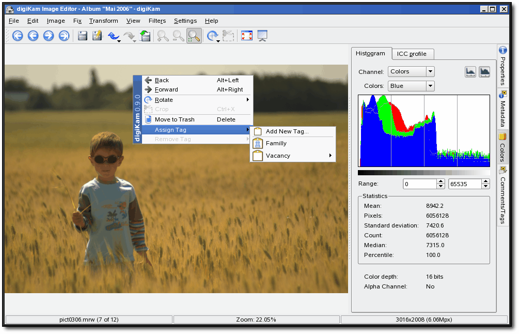Image resolution: width=519 pixels, height=334 pixels.
Task: Zoom out using the magnifier minus icon
Action: coord(178,36)
